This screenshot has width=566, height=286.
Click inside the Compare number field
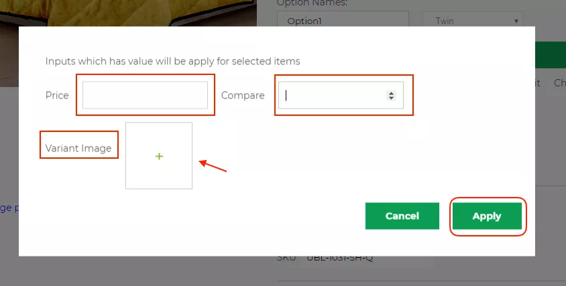tap(332, 95)
